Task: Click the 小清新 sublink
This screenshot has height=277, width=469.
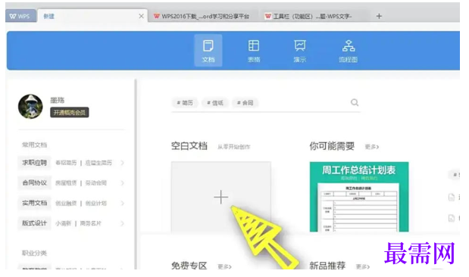Action: click(64, 223)
